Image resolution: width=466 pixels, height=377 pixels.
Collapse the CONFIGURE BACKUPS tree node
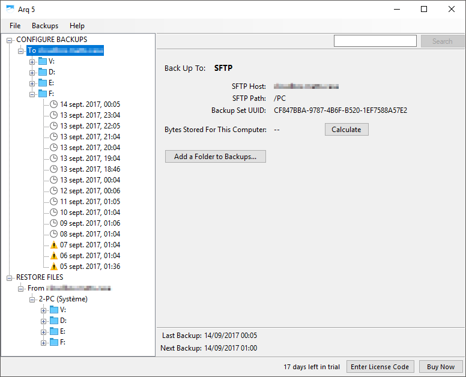click(x=10, y=40)
